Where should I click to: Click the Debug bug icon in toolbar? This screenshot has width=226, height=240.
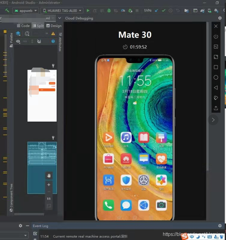click(109, 11)
